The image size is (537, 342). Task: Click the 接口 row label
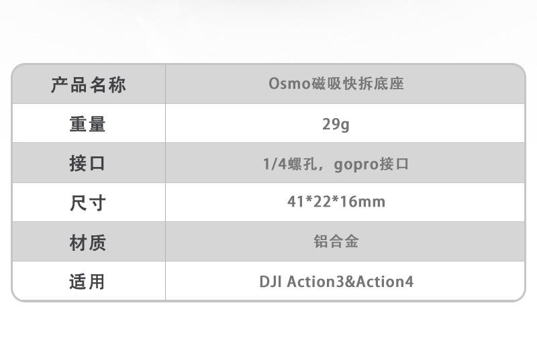click(x=88, y=163)
